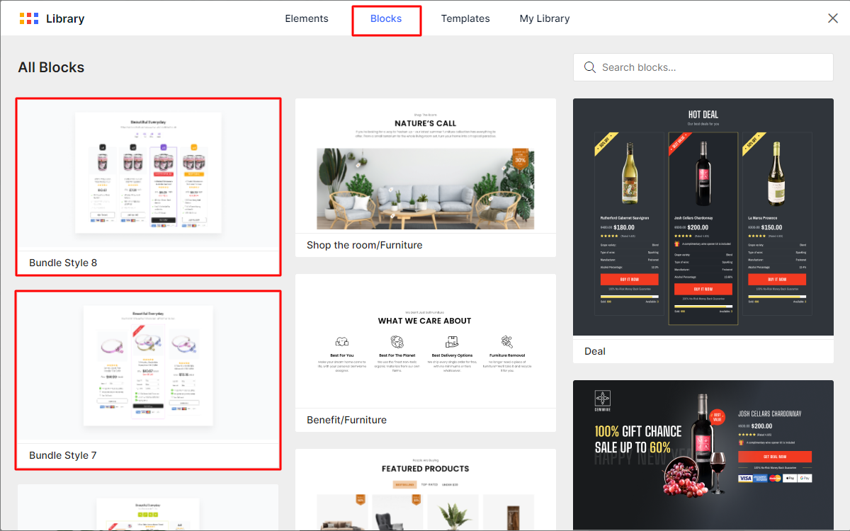Switch to the Elements tab
Screen dimensions: 850x531
(307, 18)
